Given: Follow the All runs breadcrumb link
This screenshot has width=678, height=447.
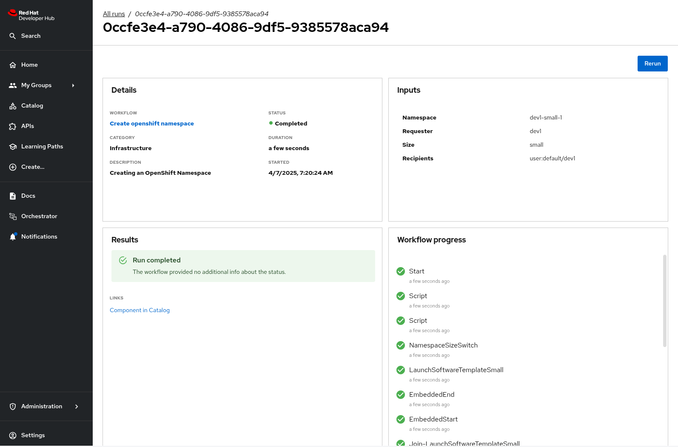Looking at the screenshot, I should tap(114, 14).
